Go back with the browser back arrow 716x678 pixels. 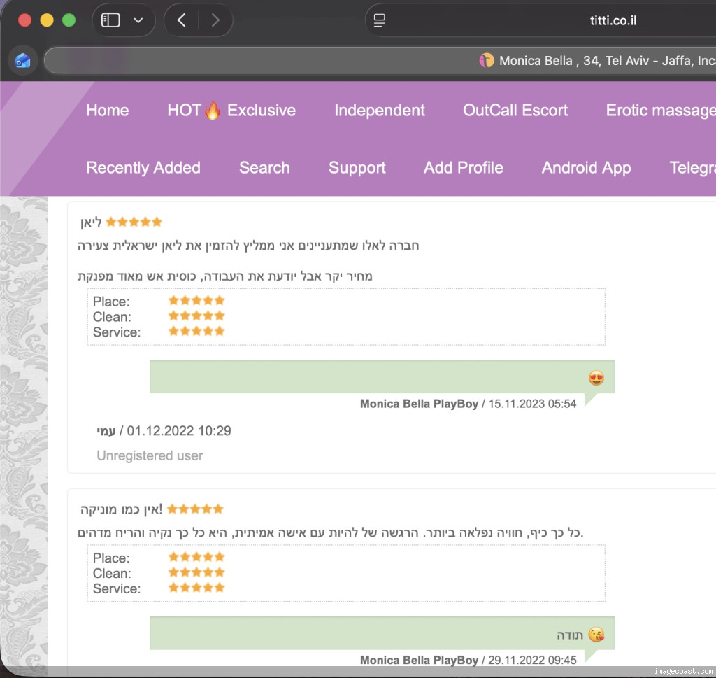(181, 20)
